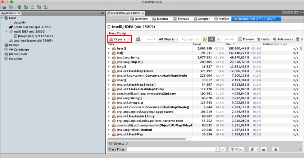Switch to the Threads tab

[181, 19]
